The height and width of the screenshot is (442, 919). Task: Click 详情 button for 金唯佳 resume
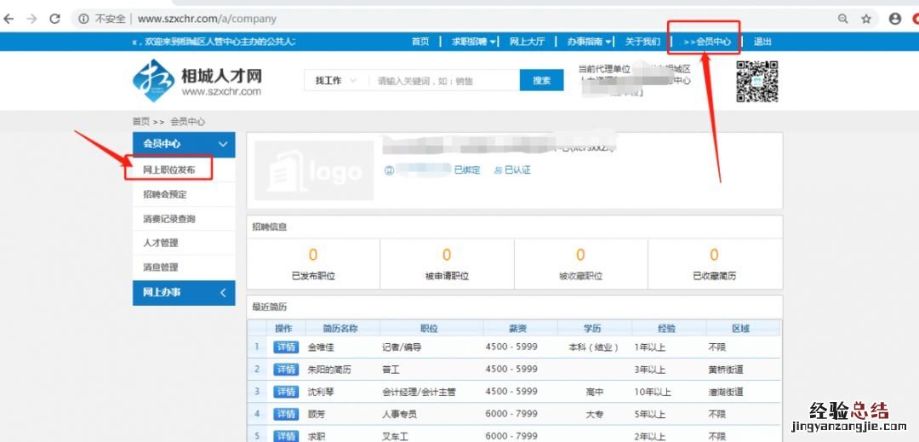tap(285, 347)
